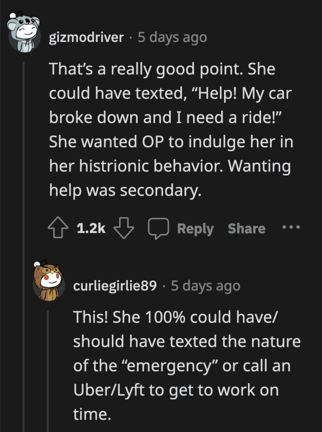This screenshot has width=322, height=432.
Task: Open the overflow menu on gizmodriver's comment
Action: coord(291,228)
